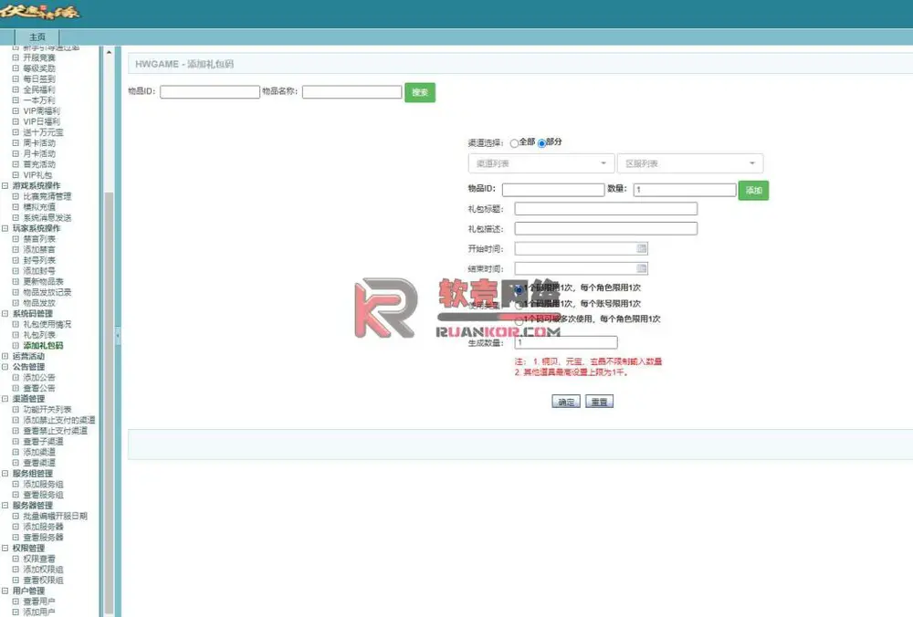Screen dimensions: 913x617
Task: Click the sidebar collapse handle on the divider
Action: pos(118,336)
